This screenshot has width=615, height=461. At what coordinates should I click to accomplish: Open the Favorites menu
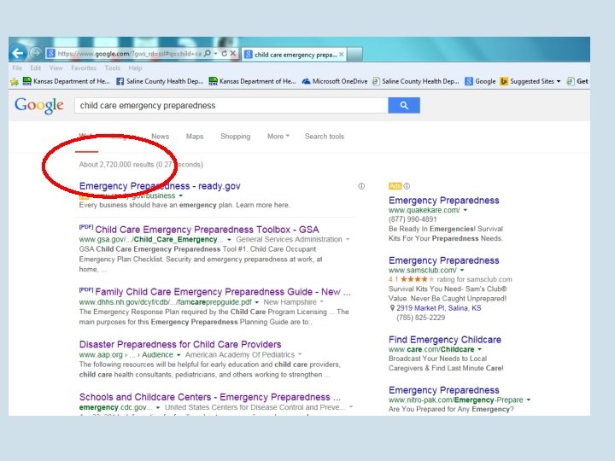point(84,67)
